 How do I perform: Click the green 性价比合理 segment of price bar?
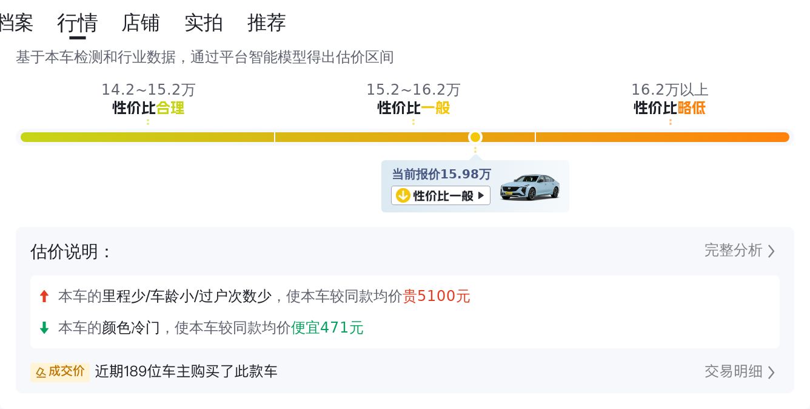tap(147, 137)
